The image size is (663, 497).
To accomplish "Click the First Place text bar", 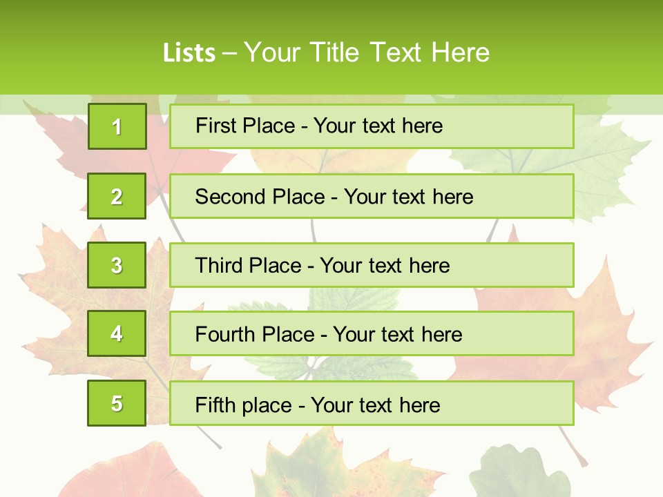I will [x=372, y=126].
